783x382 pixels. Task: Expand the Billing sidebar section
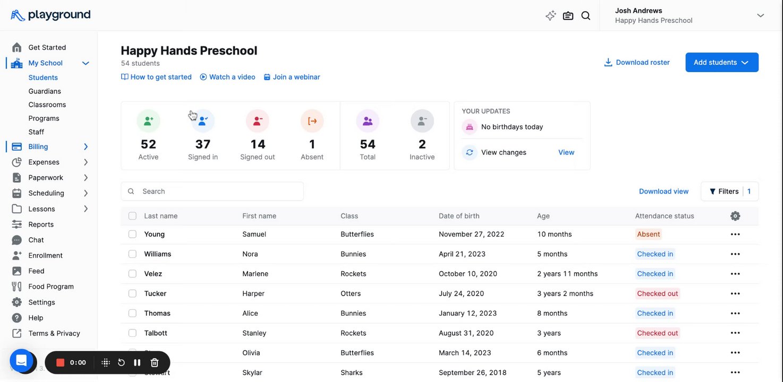pyautogui.click(x=86, y=147)
